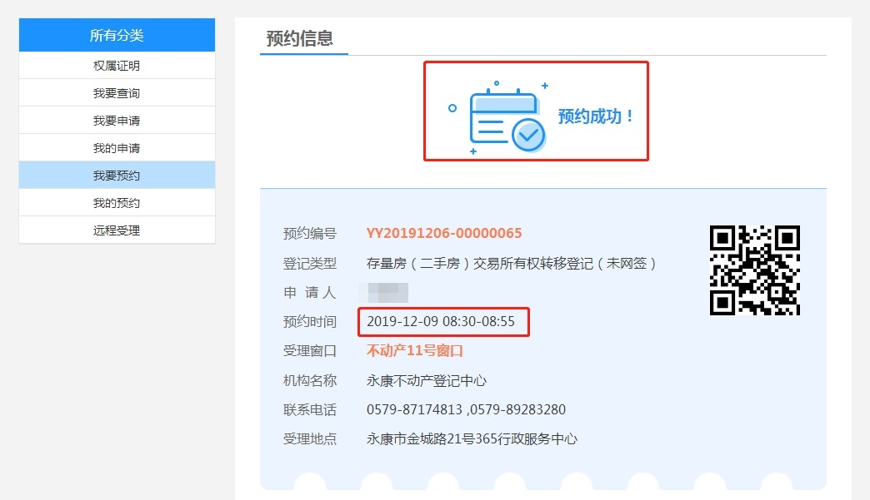This screenshot has height=500, width=870.
Task: Click the appointment time 2019-12-09 08:30-08:55
Action: click(x=441, y=322)
